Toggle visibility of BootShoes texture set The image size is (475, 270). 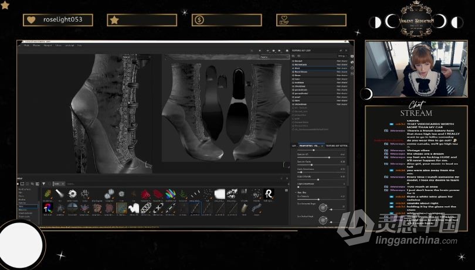click(293, 72)
